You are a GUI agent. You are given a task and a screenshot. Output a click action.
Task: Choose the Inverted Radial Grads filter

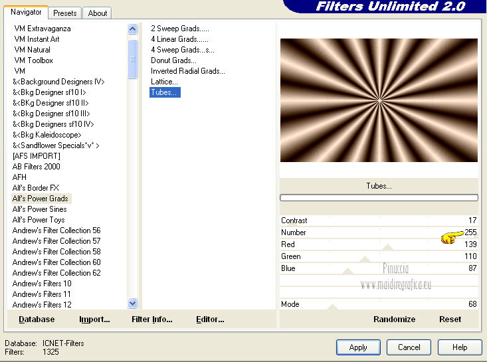[188, 71]
